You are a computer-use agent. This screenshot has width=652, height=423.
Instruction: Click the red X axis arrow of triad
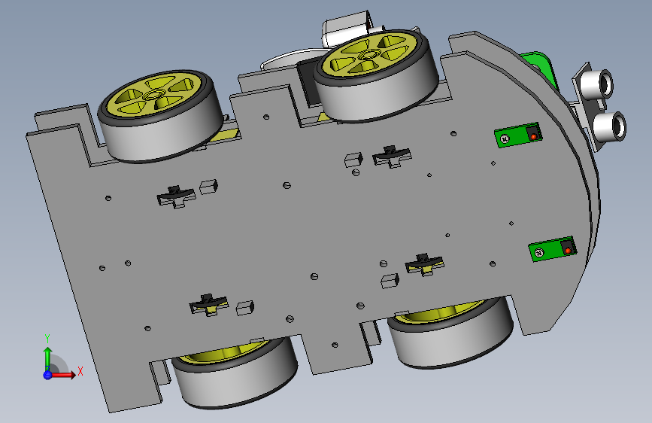tap(63, 375)
